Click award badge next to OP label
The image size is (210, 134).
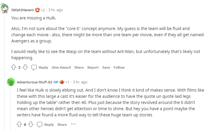pyautogui.click(x=62, y=82)
